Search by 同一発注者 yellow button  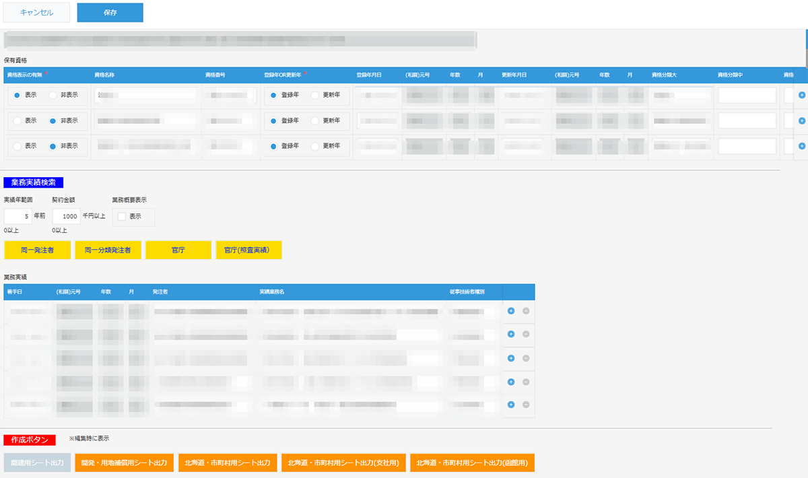click(37, 250)
